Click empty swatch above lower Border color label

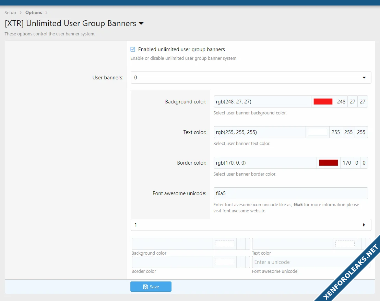pyautogui.click(x=224, y=262)
